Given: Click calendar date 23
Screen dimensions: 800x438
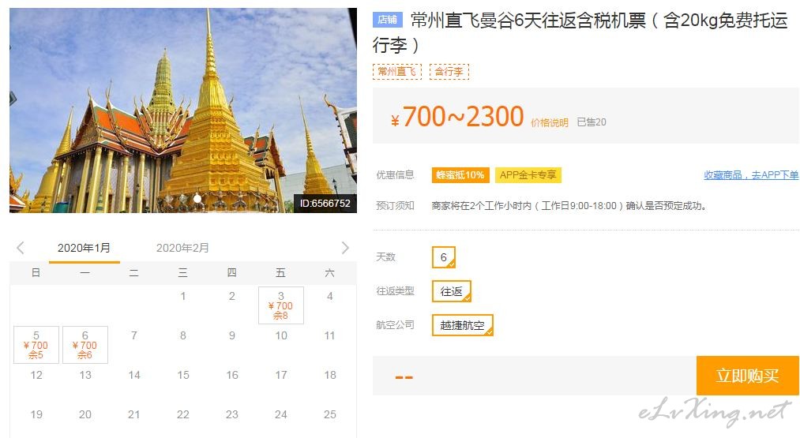Looking at the screenshot, I should pyautogui.click(x=232, y=414).
